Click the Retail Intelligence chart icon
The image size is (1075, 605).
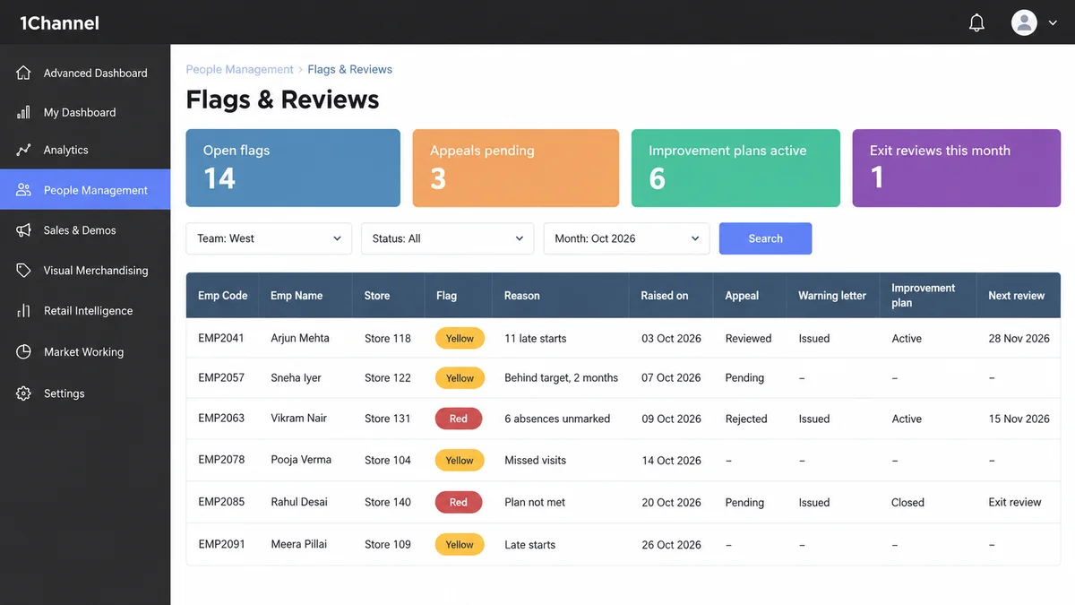(x=24, y=311)
